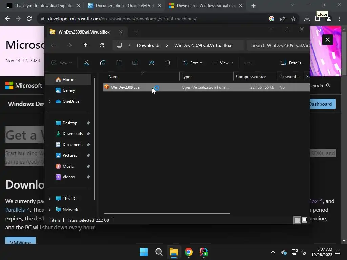Click the PC icon in the address bar
The height and width of the screenshot is (260, 347).
[119, 45]
